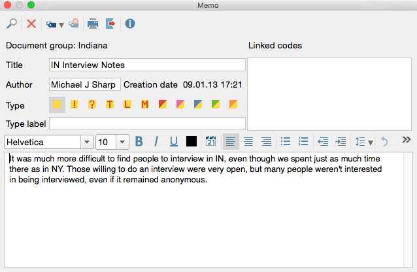This screenshot has height=272, width=417.
Task: Align text left
Action: click(x=231, y=141)
